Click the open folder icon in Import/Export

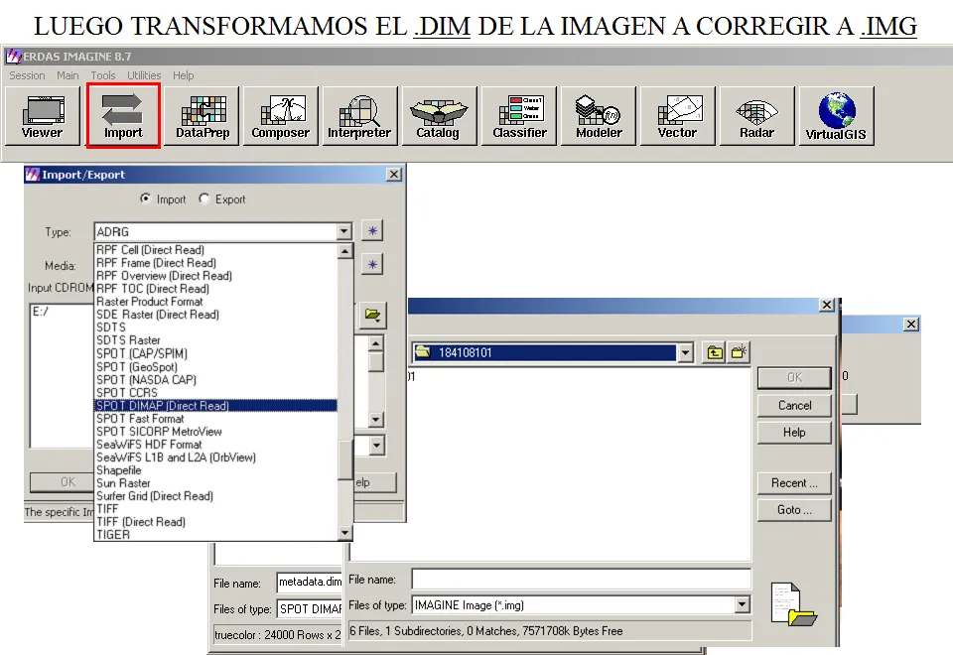coord(372,315)
